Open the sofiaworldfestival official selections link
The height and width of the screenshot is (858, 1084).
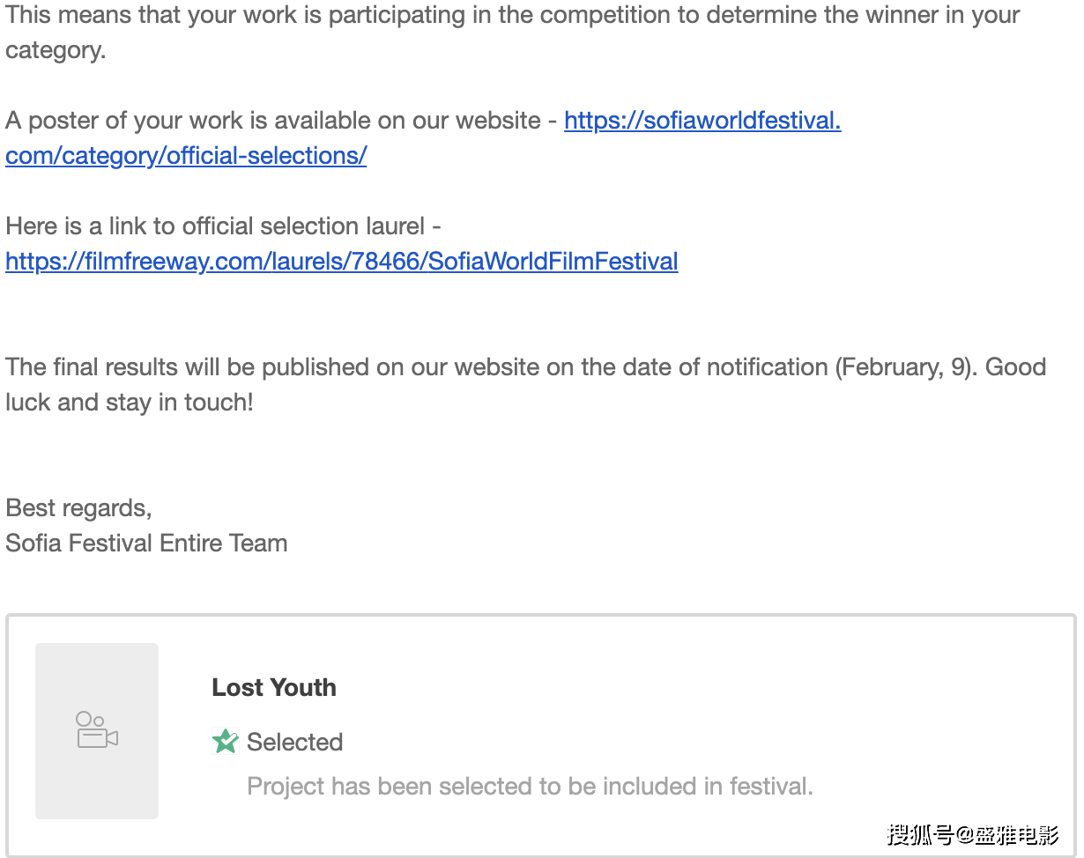(702, 121)
